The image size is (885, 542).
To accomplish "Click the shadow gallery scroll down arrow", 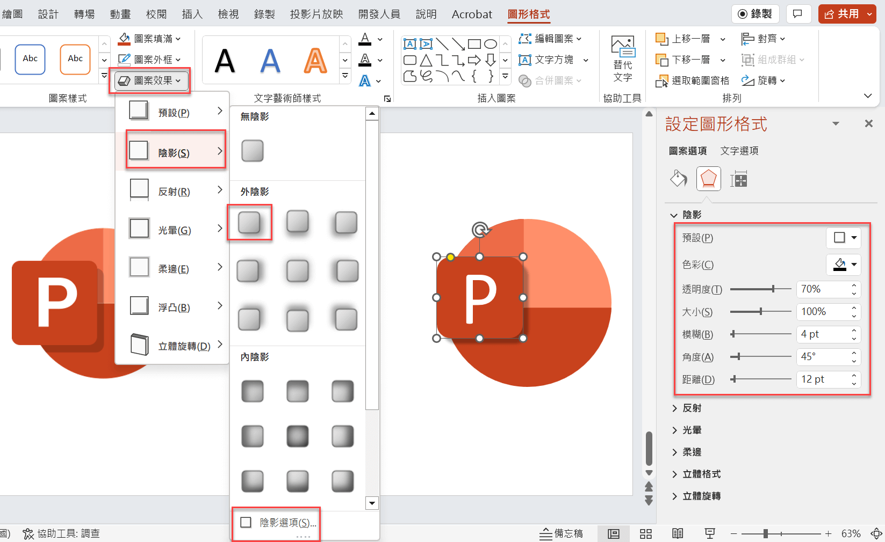I will tap(372, 503).
